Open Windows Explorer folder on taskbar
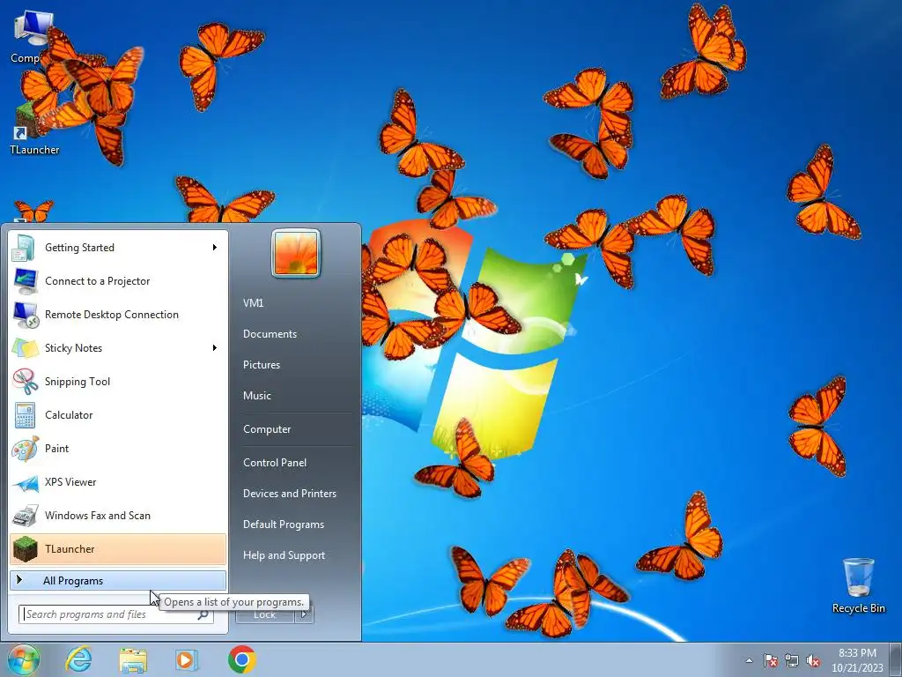The height and width of the screenshot is (677, 902). coord(133,660)
